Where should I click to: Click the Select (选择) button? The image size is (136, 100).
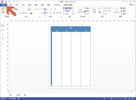click(123, 14)
